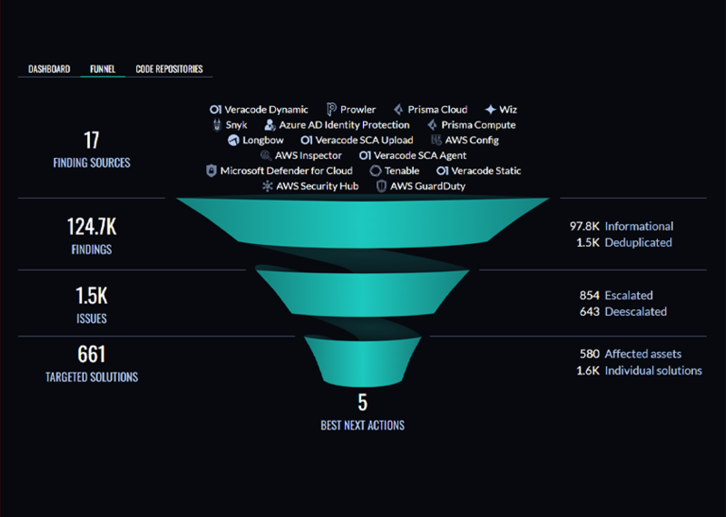The width and height of the screenshot is (726, 517).
Task: Click the Longbow icon
Action: [x=233, y=140]
